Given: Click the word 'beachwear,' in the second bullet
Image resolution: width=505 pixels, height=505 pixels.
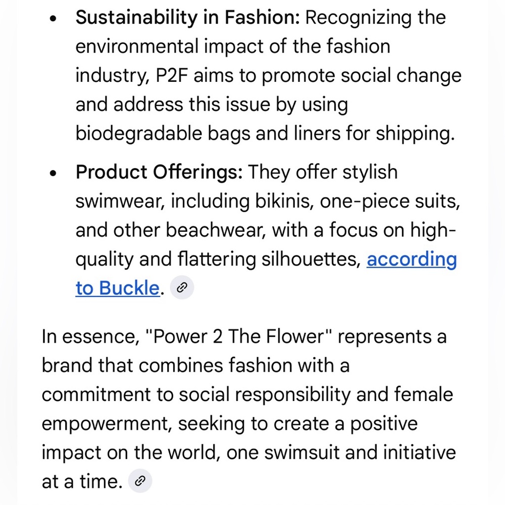Looking at the screenshot, I should coord(216,230).
